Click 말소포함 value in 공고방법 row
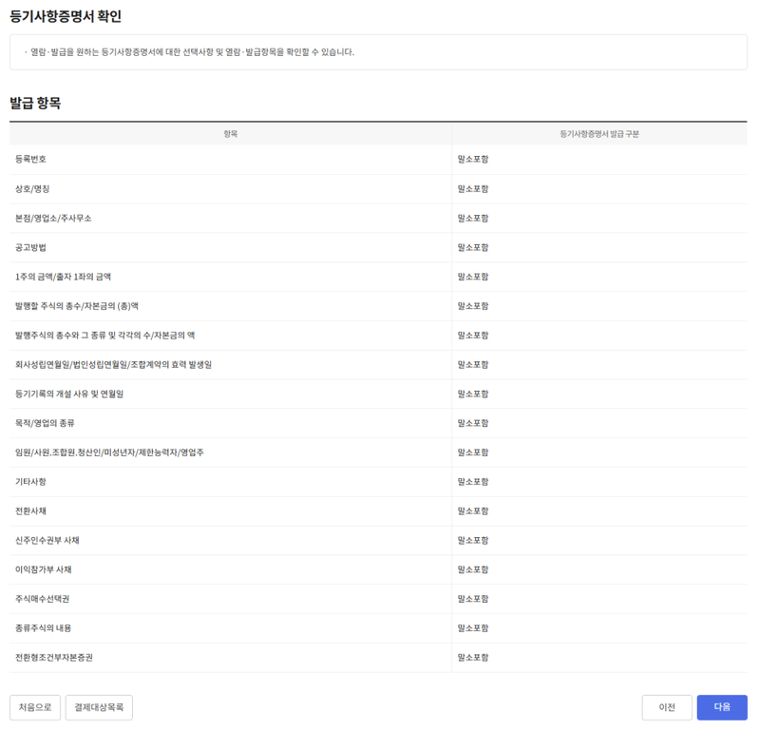The height and width of the screenshot is (731, 760). pos(473,247)
